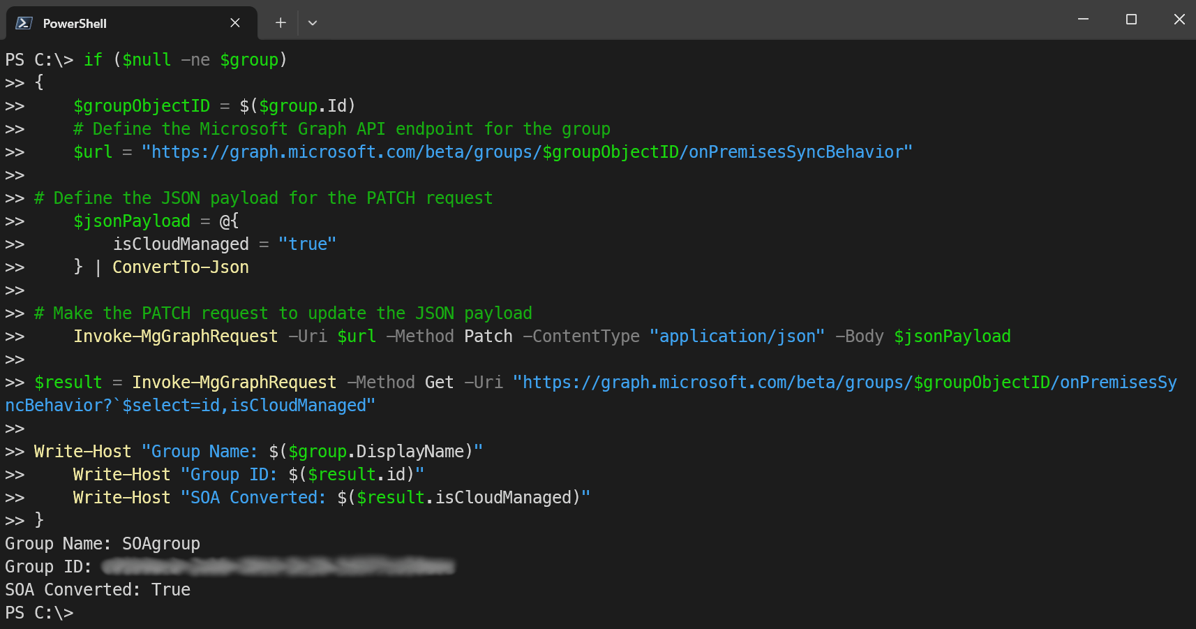The height and width of the screenshot is (629, 1196).
Task: Maximize the terminal window
Action: 1131,20
